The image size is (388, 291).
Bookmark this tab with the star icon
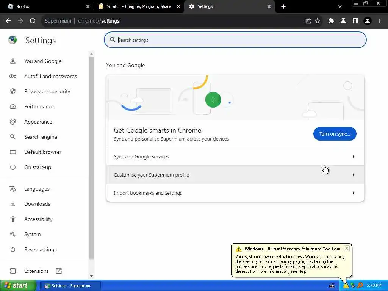click(x=318, y=21)
